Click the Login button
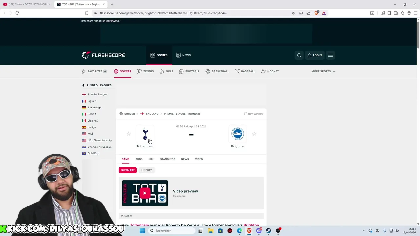 click(314, 55)
